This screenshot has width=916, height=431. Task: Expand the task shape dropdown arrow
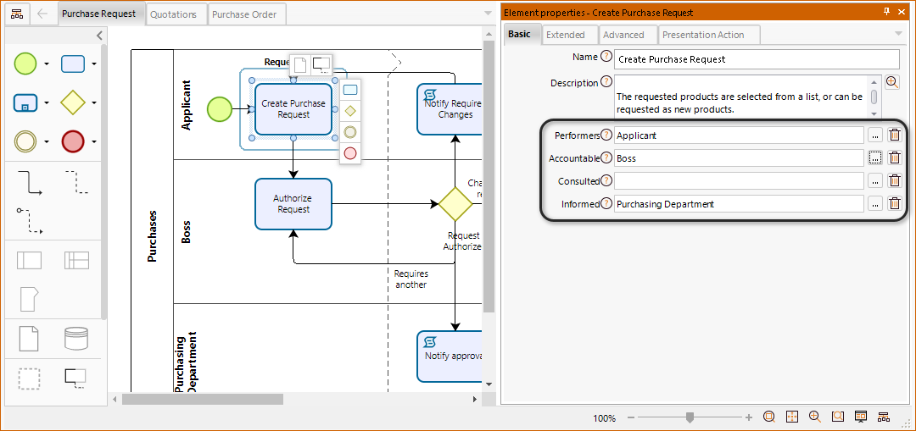click(x=94, y=64)
